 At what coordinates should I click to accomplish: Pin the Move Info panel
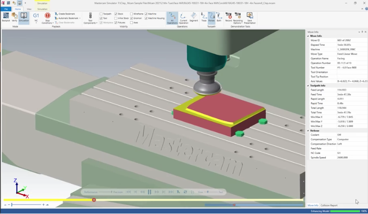click(x=362, y=32)
